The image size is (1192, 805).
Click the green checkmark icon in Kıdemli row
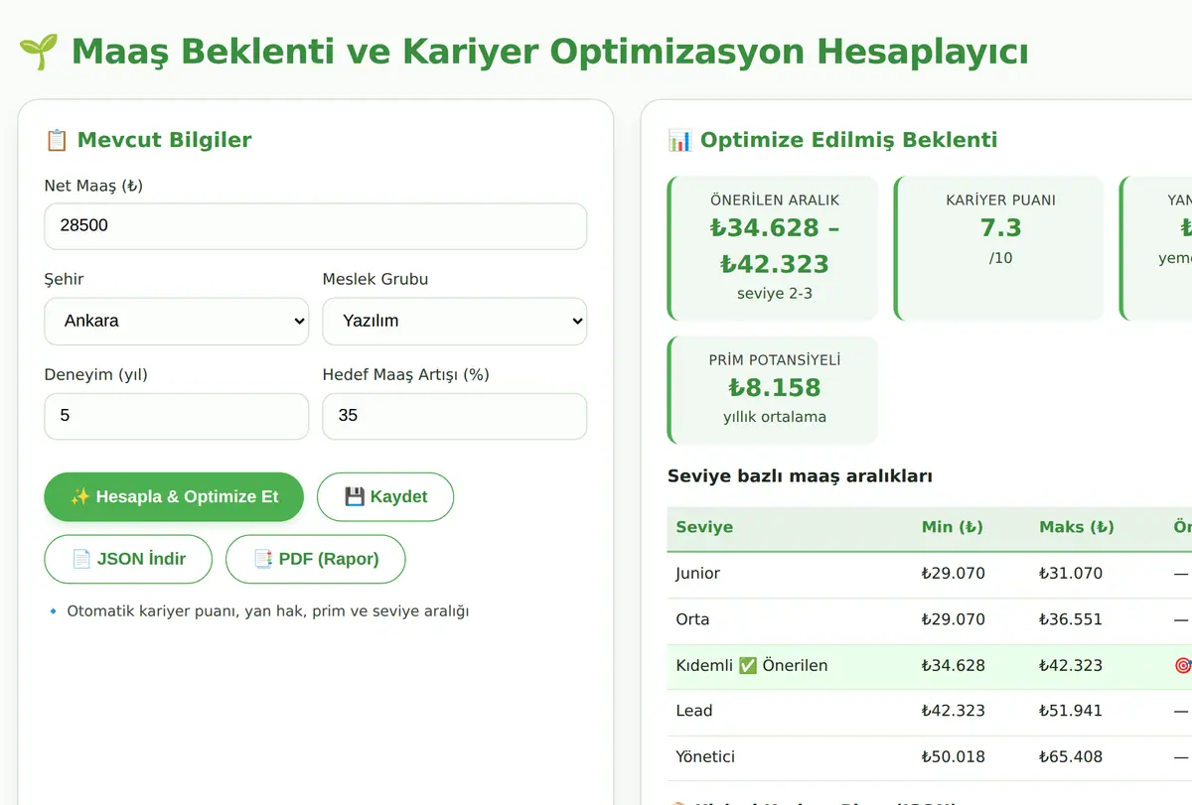748,666
